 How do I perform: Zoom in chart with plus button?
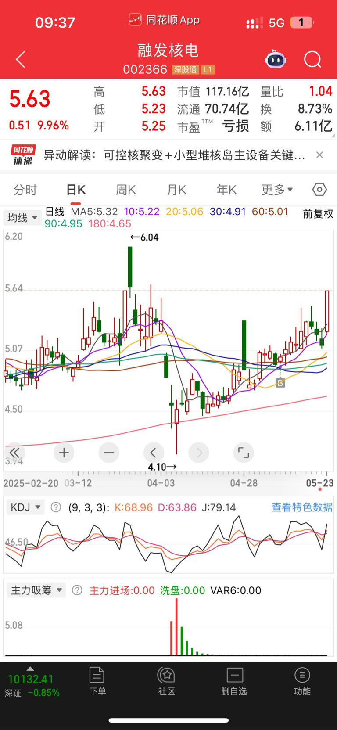64,453
